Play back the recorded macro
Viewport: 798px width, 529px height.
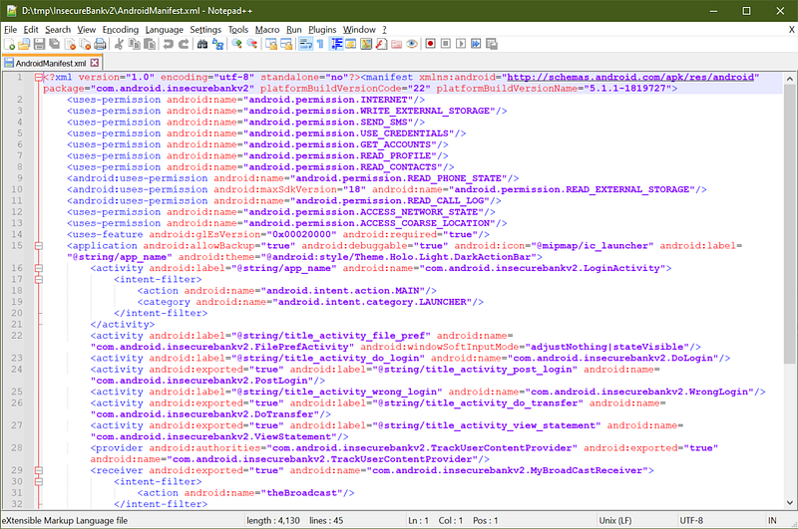[461, 44]
